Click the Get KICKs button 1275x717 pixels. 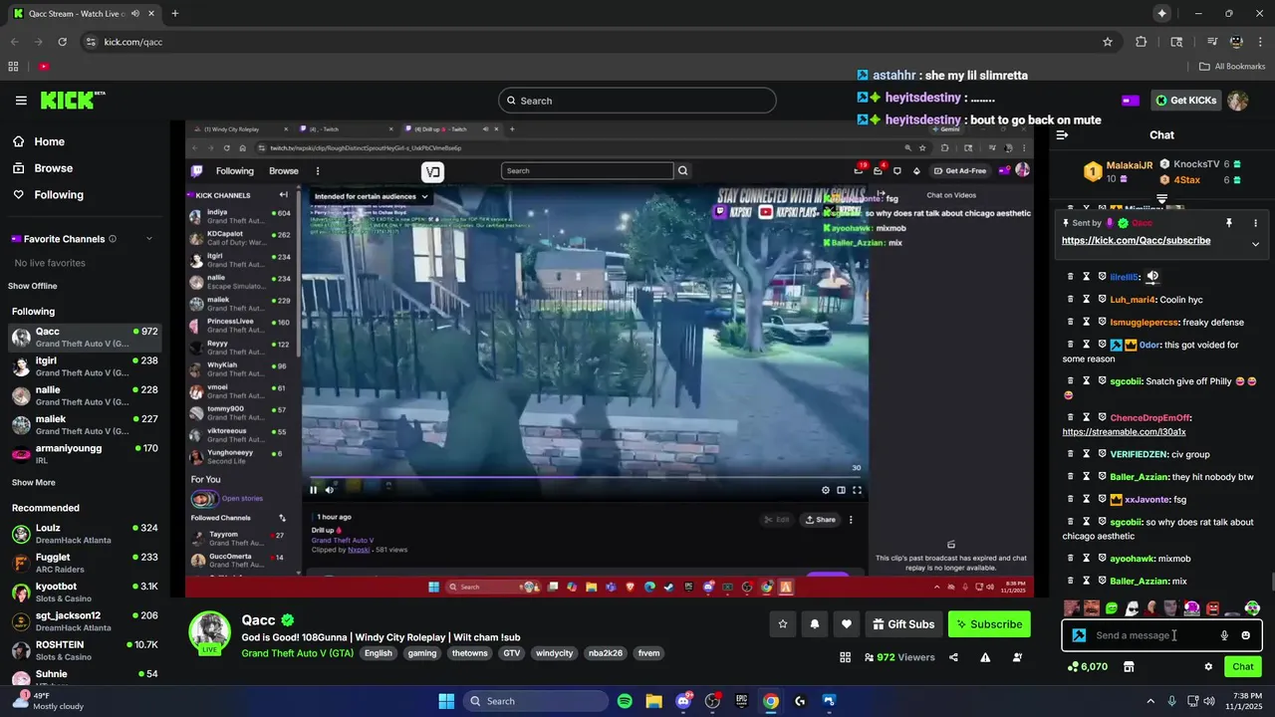click(1185, 101)
